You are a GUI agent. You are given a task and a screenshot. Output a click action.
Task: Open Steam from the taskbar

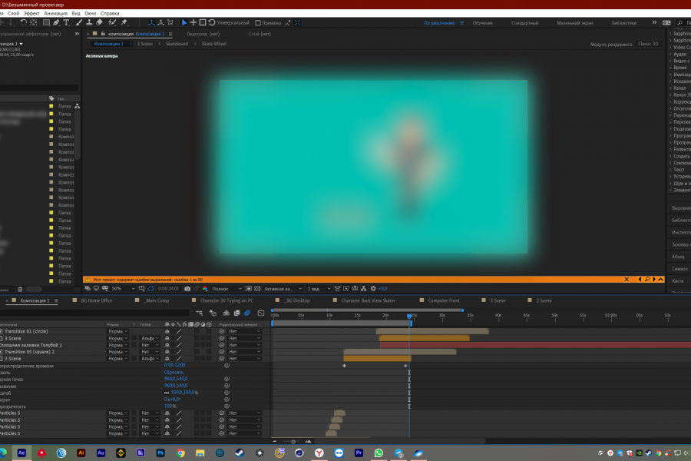(240, 453)
